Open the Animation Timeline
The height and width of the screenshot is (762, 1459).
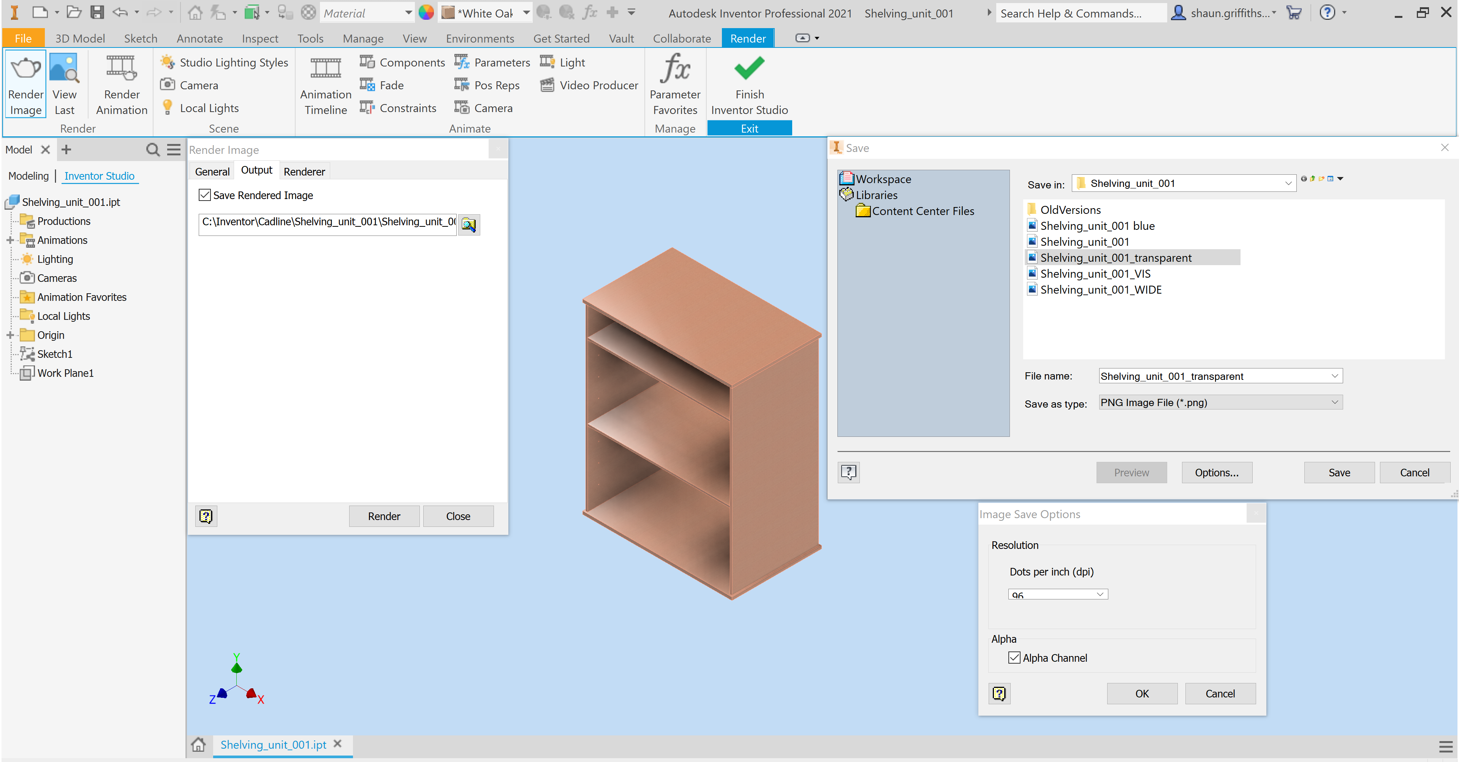pyautogui.click(x=324, y=85)
